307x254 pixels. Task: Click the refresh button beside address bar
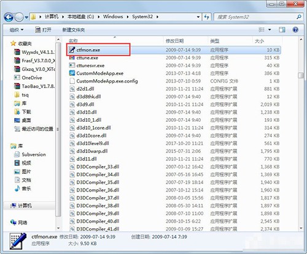(x=206, y=17)
